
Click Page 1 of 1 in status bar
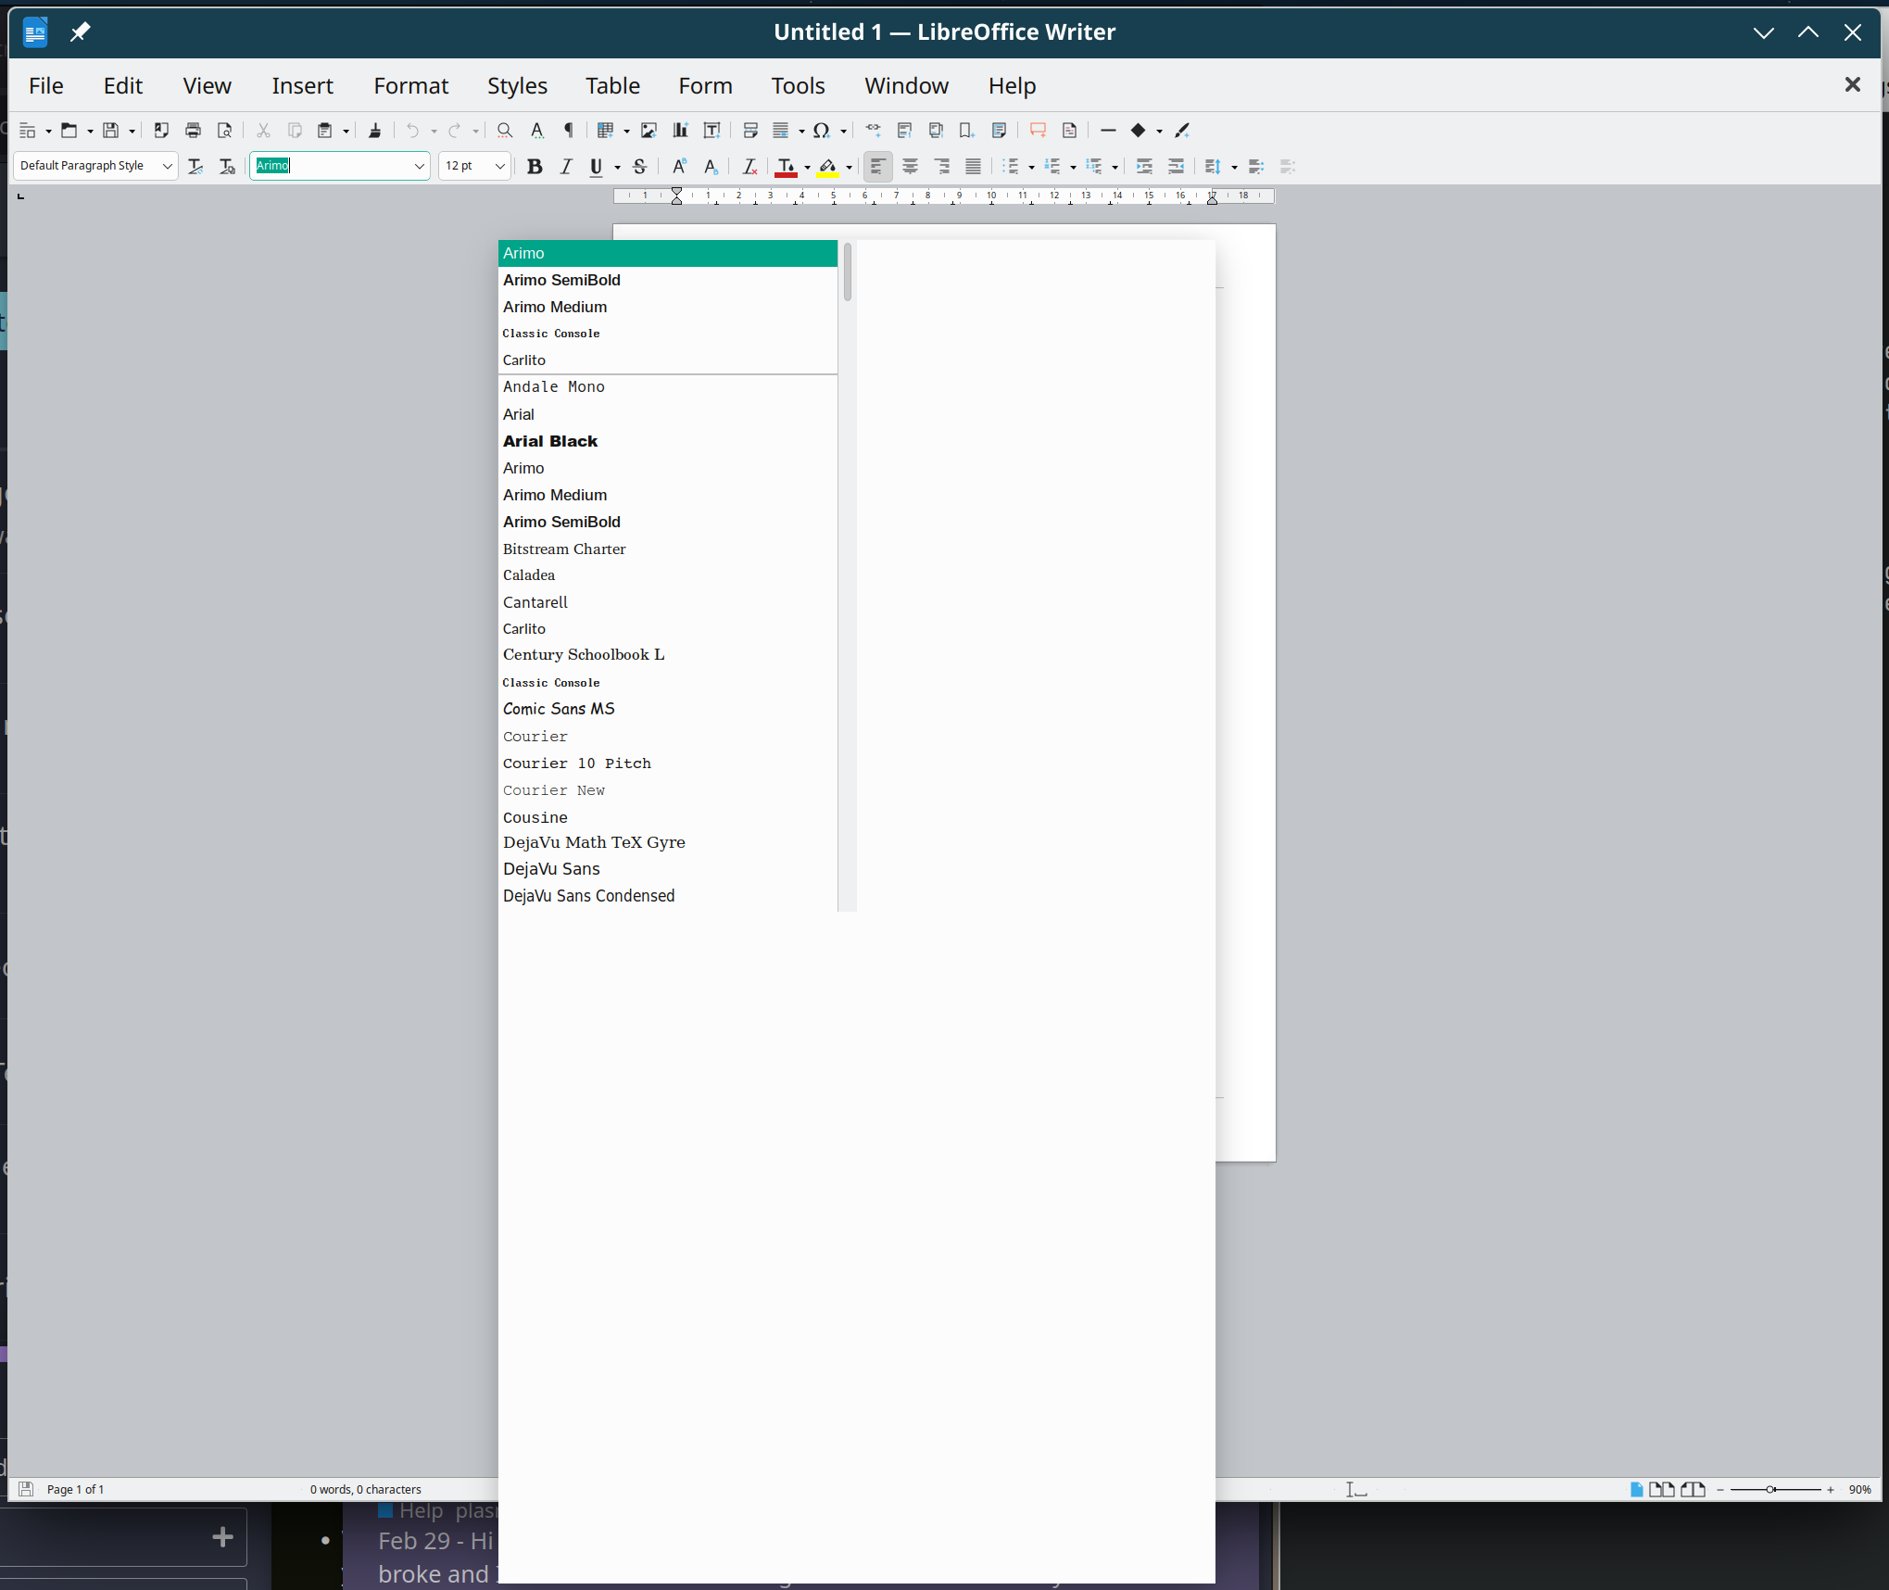pos(75,1489)
